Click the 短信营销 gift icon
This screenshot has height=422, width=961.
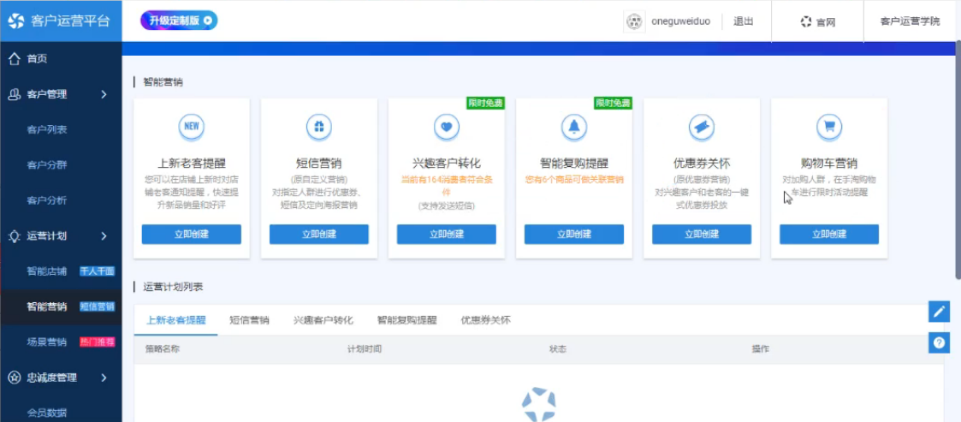[318, 127]
